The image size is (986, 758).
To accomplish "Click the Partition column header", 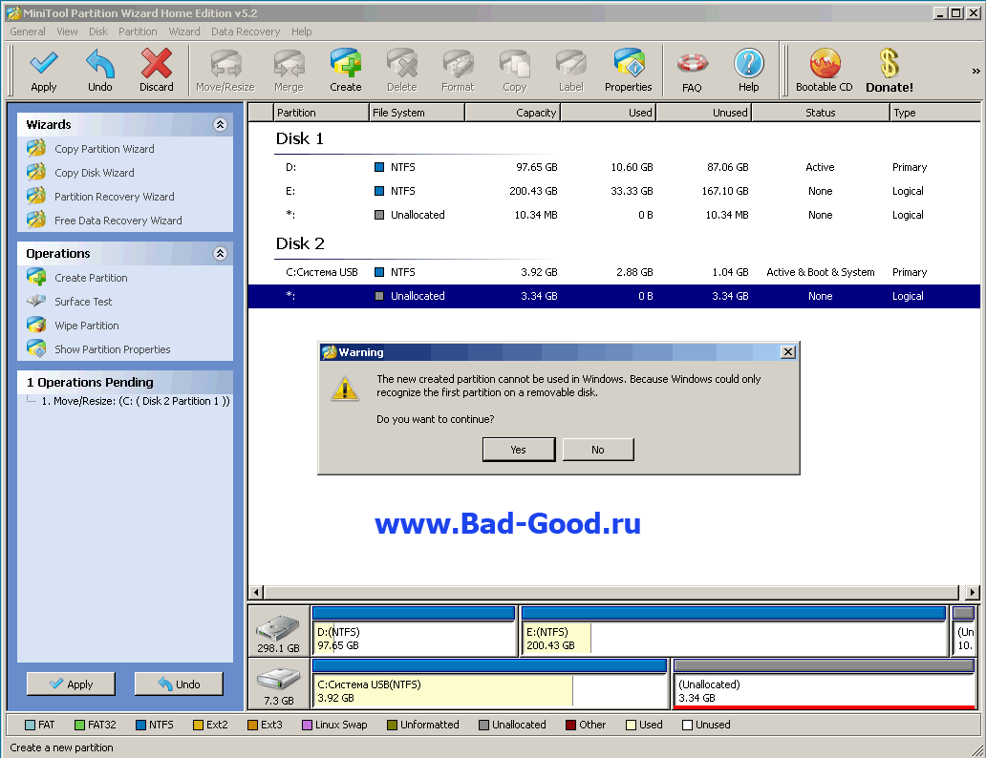I will pyautogui.click(x=321, y=113).
